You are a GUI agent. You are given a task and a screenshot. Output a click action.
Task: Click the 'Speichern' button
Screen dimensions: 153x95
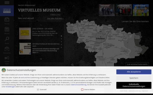point(134,78)
